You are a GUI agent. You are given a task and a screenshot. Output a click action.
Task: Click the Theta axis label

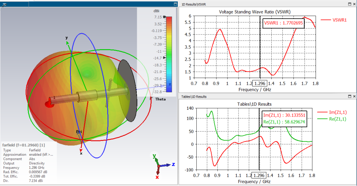160,99
